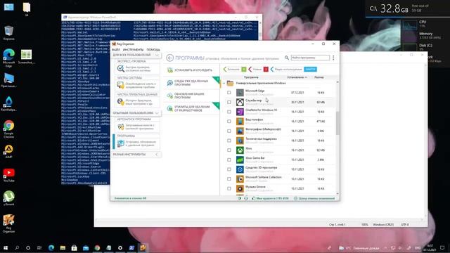450x253 pixels.
Task: Open the File menu
Action: point(115,50)
